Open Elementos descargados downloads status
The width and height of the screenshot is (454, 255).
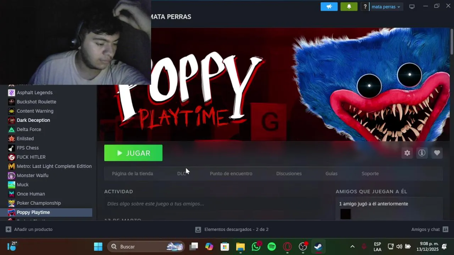pos(237,229)
